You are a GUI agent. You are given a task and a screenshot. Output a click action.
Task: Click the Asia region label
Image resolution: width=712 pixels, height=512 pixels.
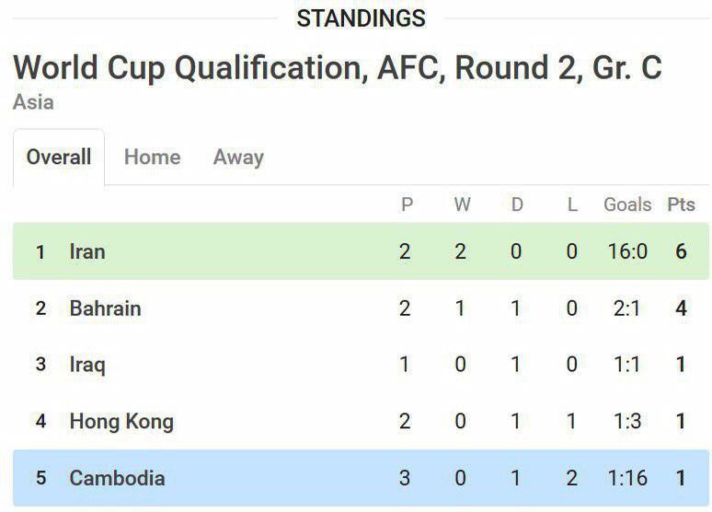33,102
